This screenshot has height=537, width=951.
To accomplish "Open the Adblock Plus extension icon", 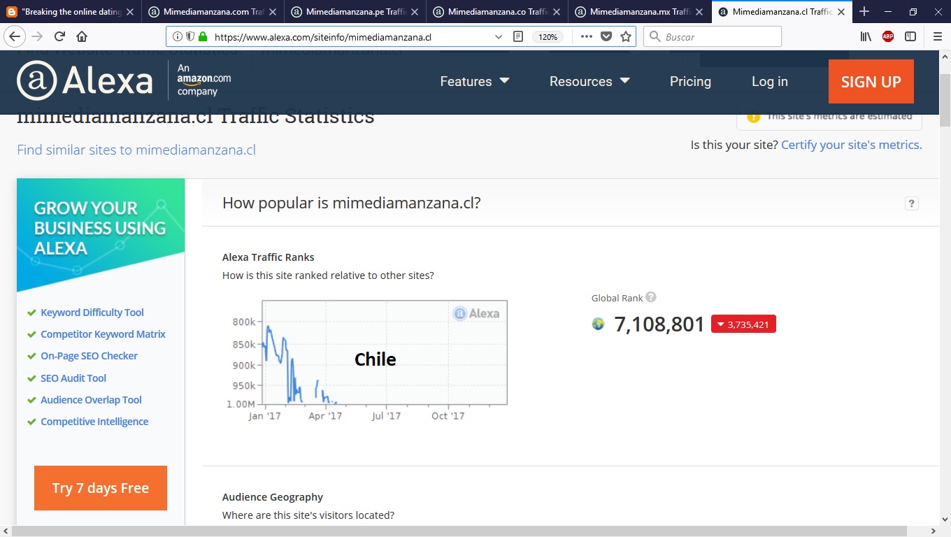I will (888, 37).
